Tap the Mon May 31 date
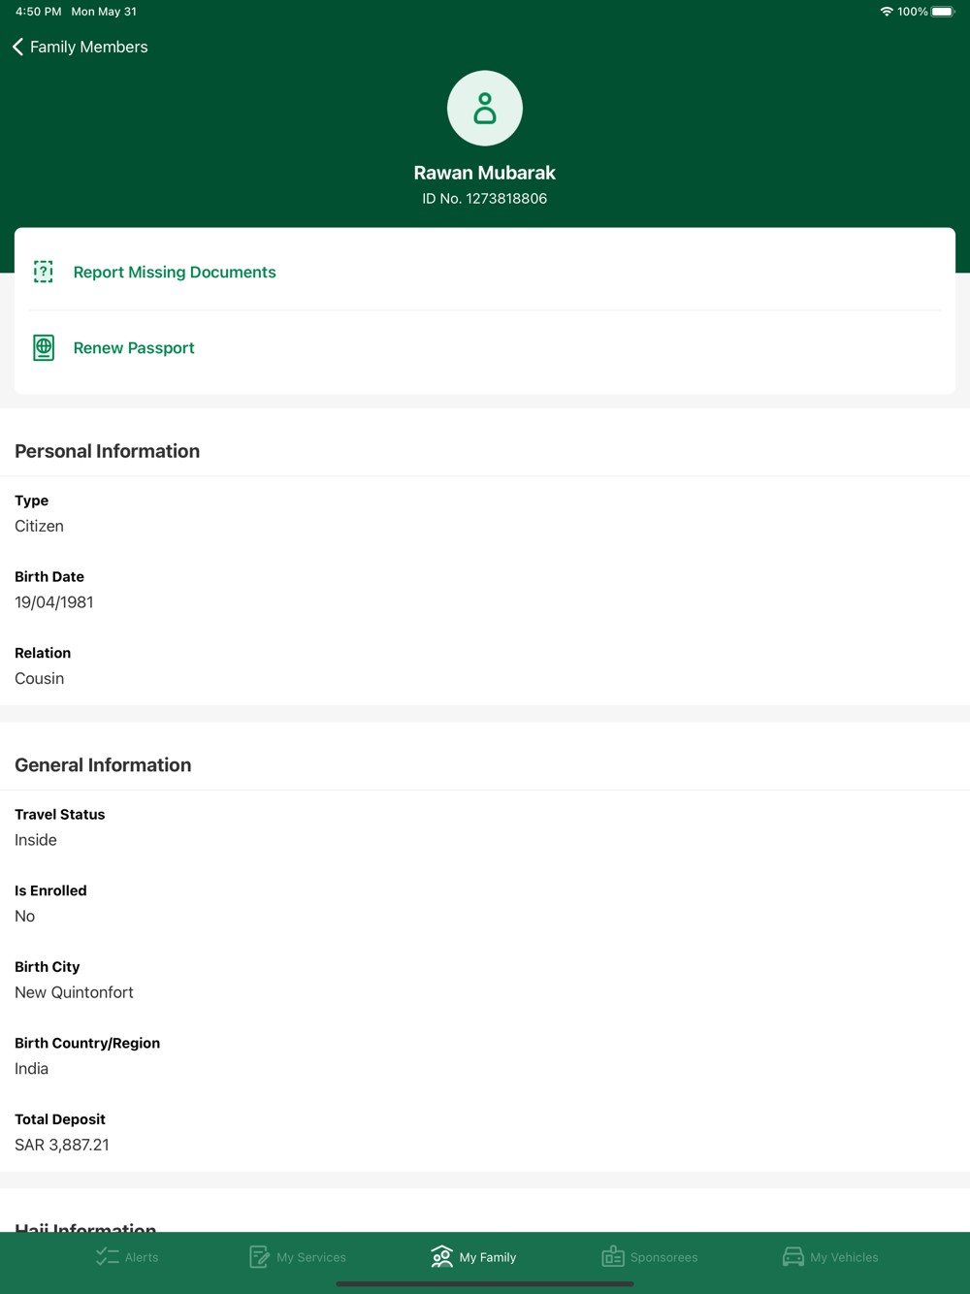The width and height of the screenshot is (970, 1294). pyautogui.click(x=104, y=12)
